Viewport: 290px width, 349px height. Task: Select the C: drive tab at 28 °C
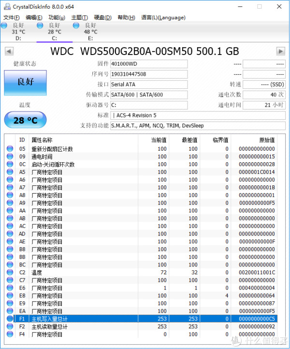point(55,31)
